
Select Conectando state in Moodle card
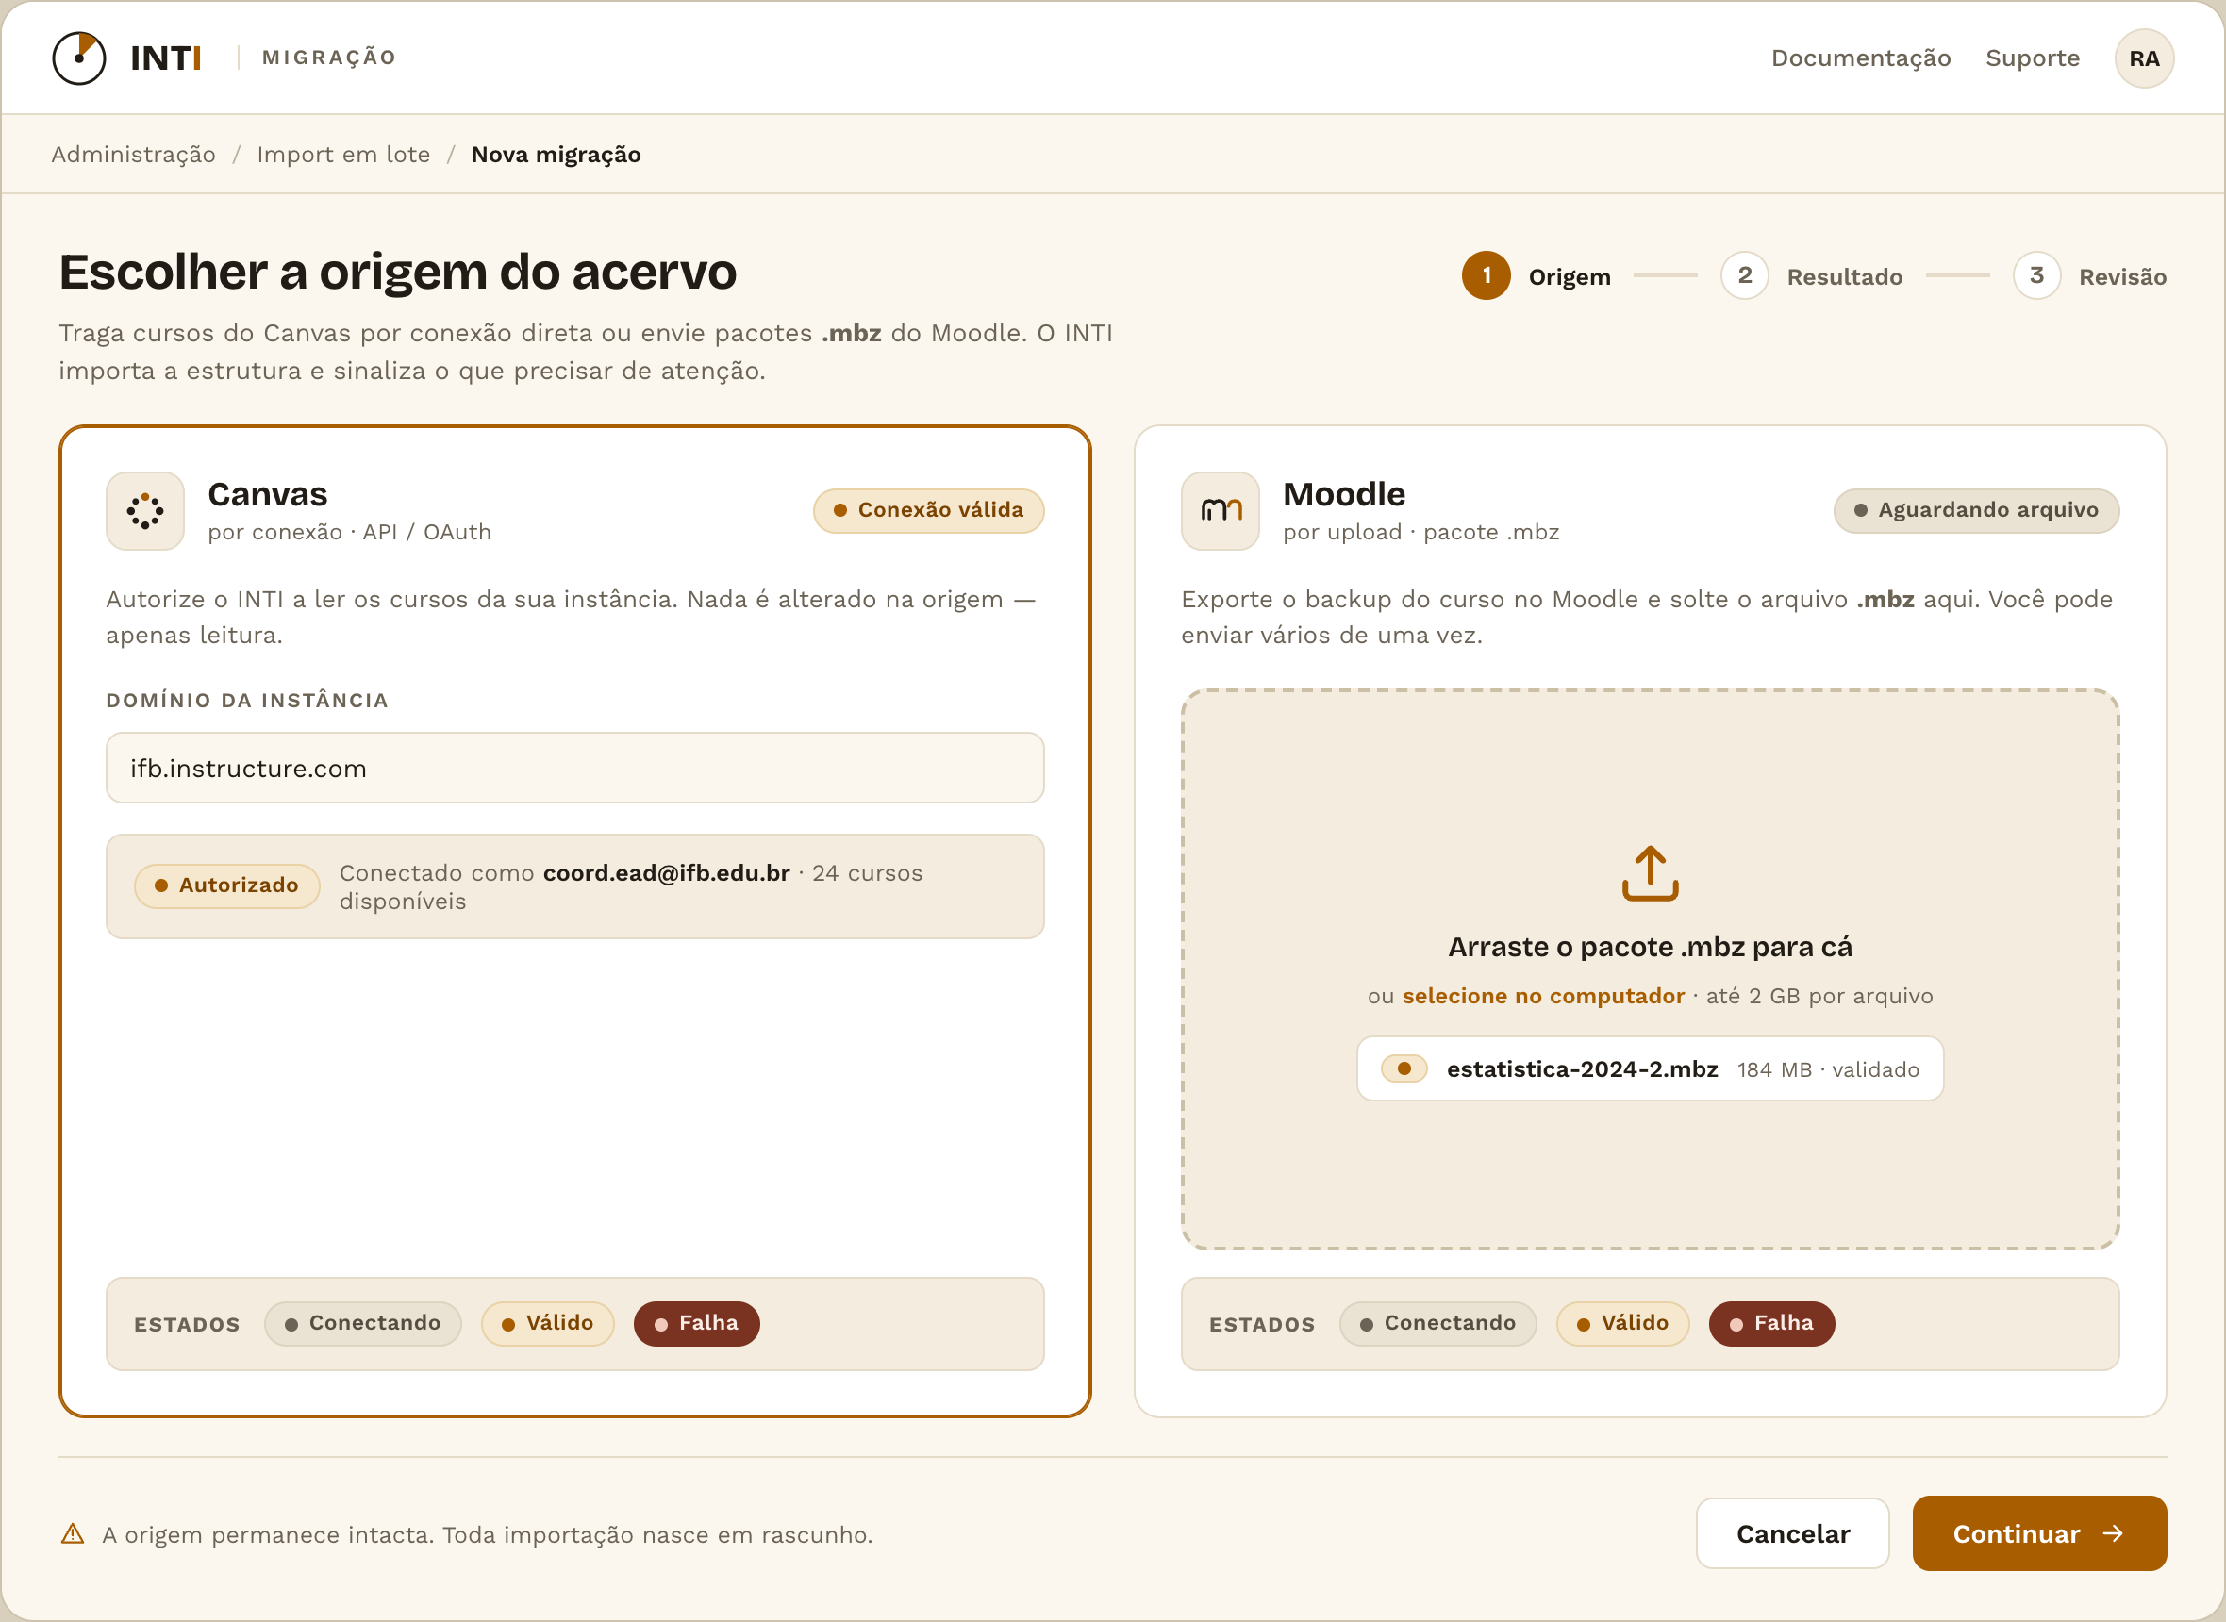pos(1437,1323)
